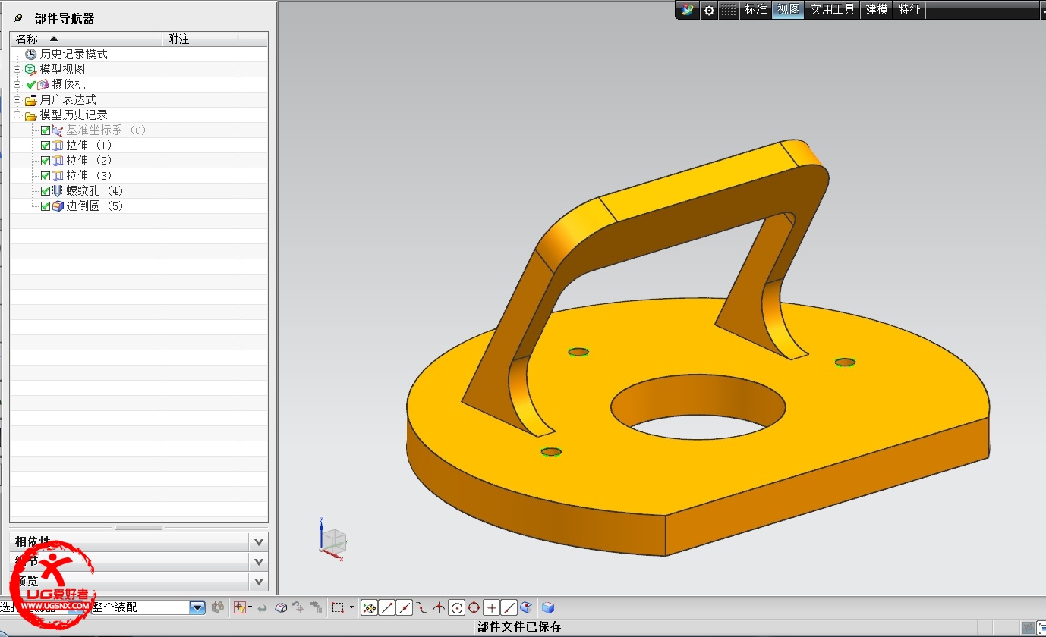
Task: Click the selection filter icon in bottom toolbar
Action: click(240, 607)
